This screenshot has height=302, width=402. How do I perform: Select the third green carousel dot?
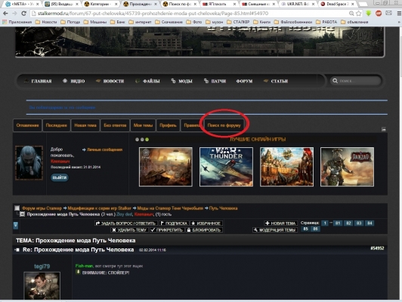click(147, 140)
